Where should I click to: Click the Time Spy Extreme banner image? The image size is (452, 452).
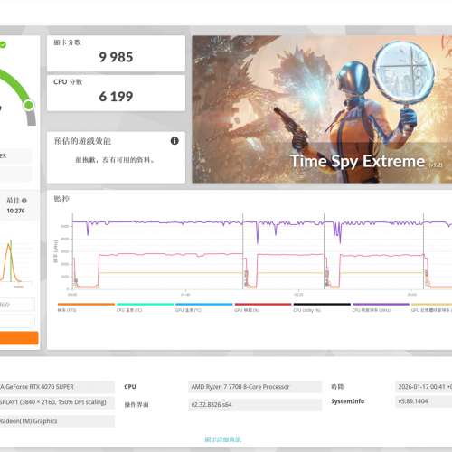click(x=322, y=109)
